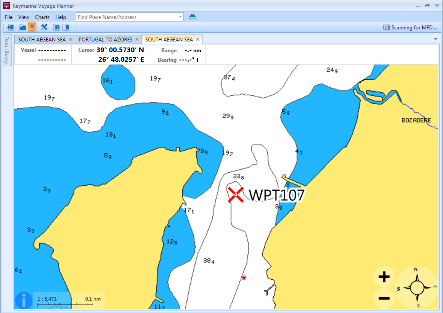Click the 1:5,471 chart scale text

tap(47, 299)
